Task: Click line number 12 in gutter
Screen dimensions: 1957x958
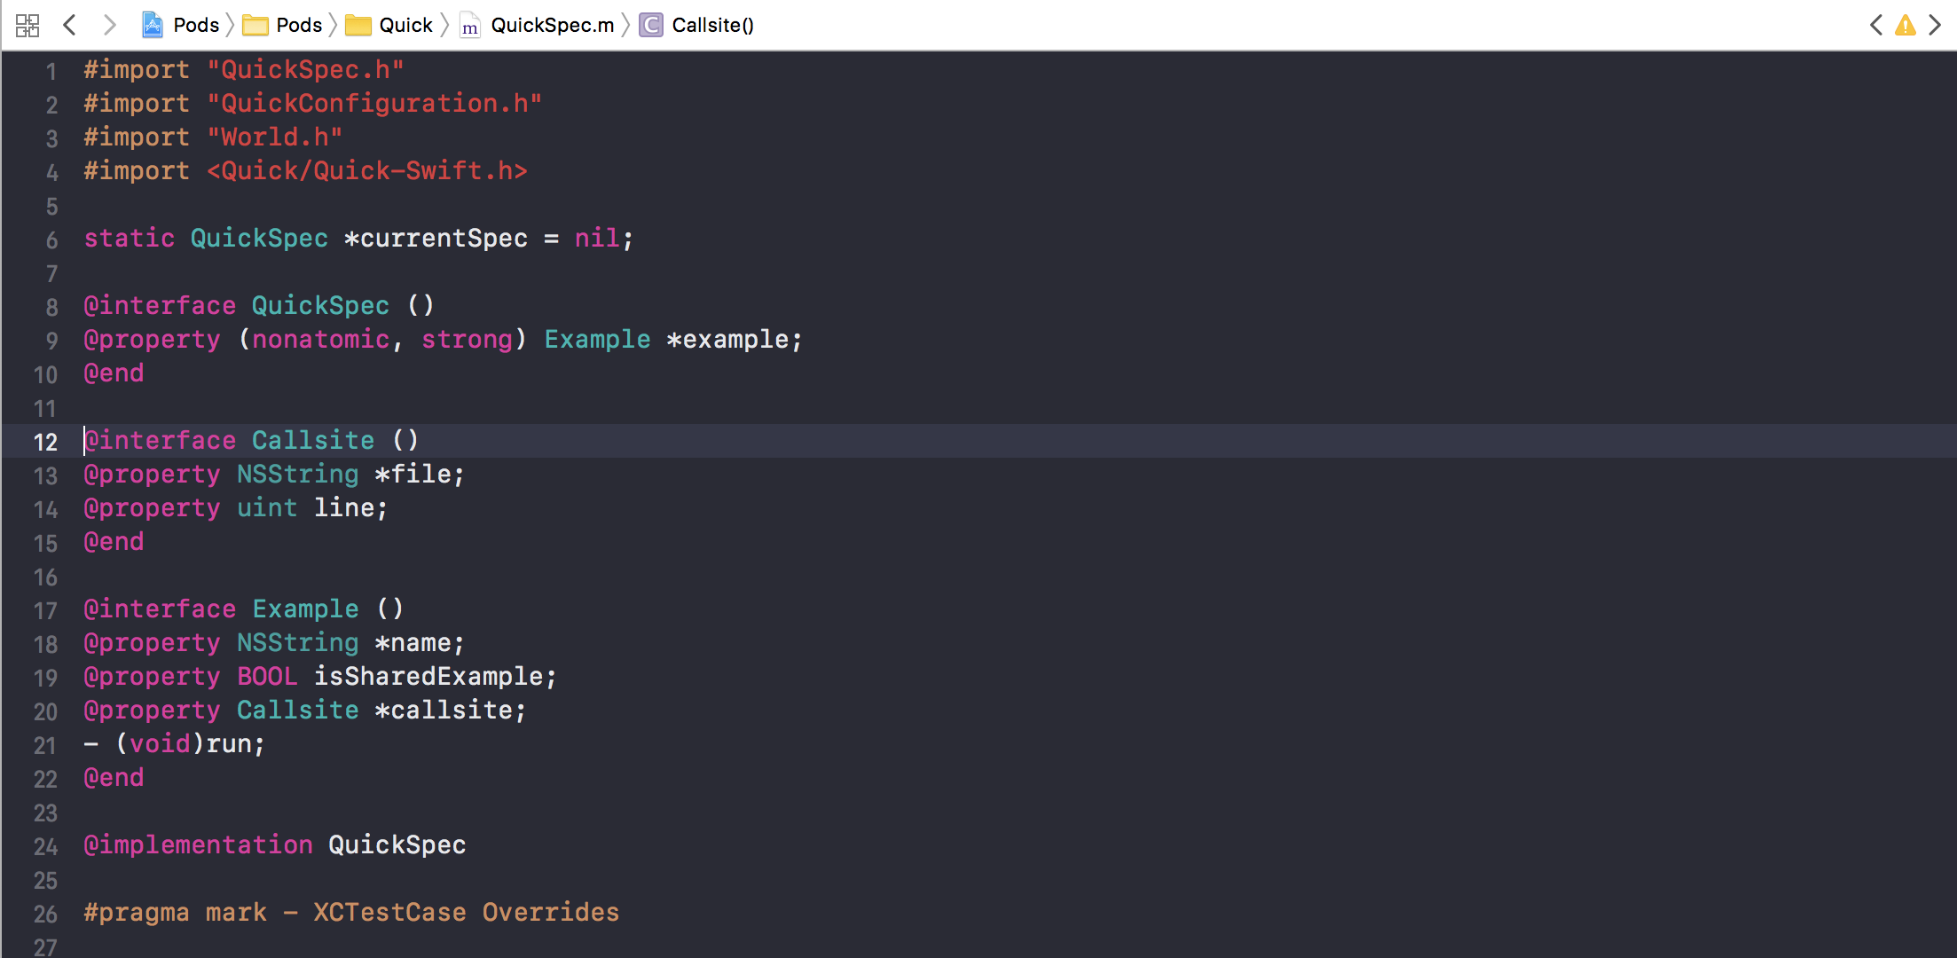Action: tap(45, 442)
